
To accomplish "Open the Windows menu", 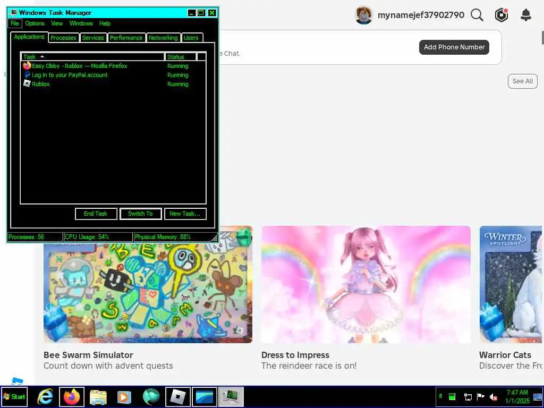I will point(81,23).
